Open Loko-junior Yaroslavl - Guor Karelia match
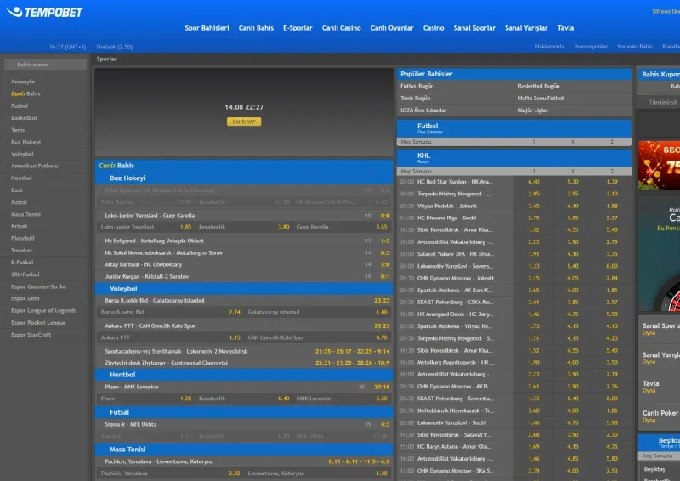The width and height of the screenshot is (680, 481). coord(150,216)
